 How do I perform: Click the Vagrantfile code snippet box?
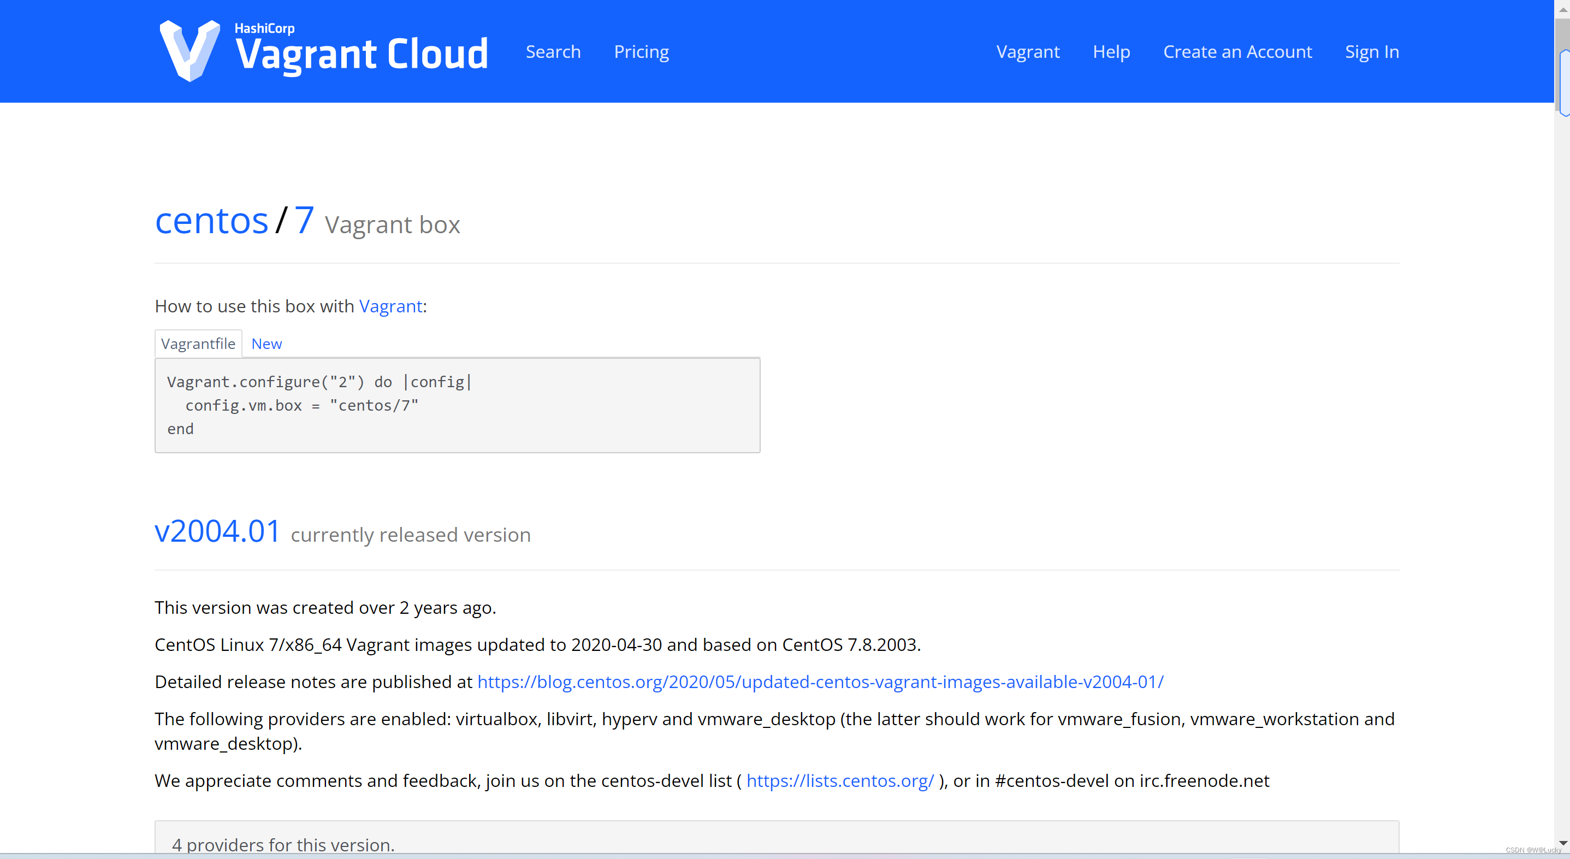click(x=457, y=405)
